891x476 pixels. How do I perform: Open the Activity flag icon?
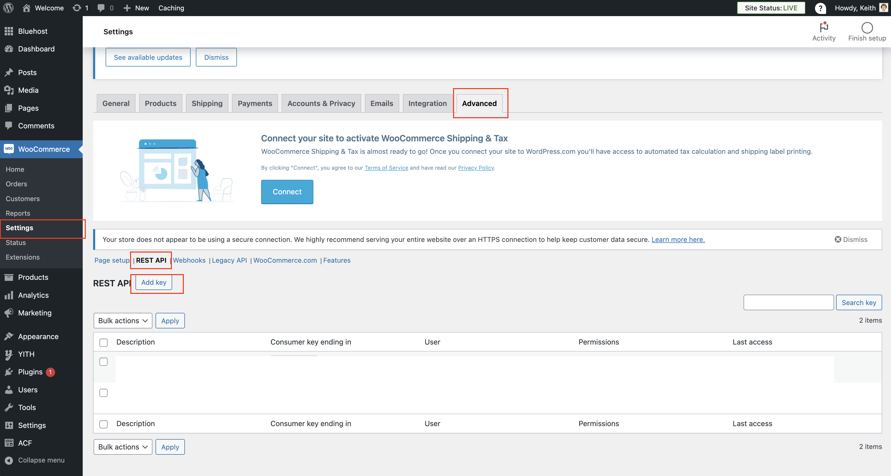(824, 27)
